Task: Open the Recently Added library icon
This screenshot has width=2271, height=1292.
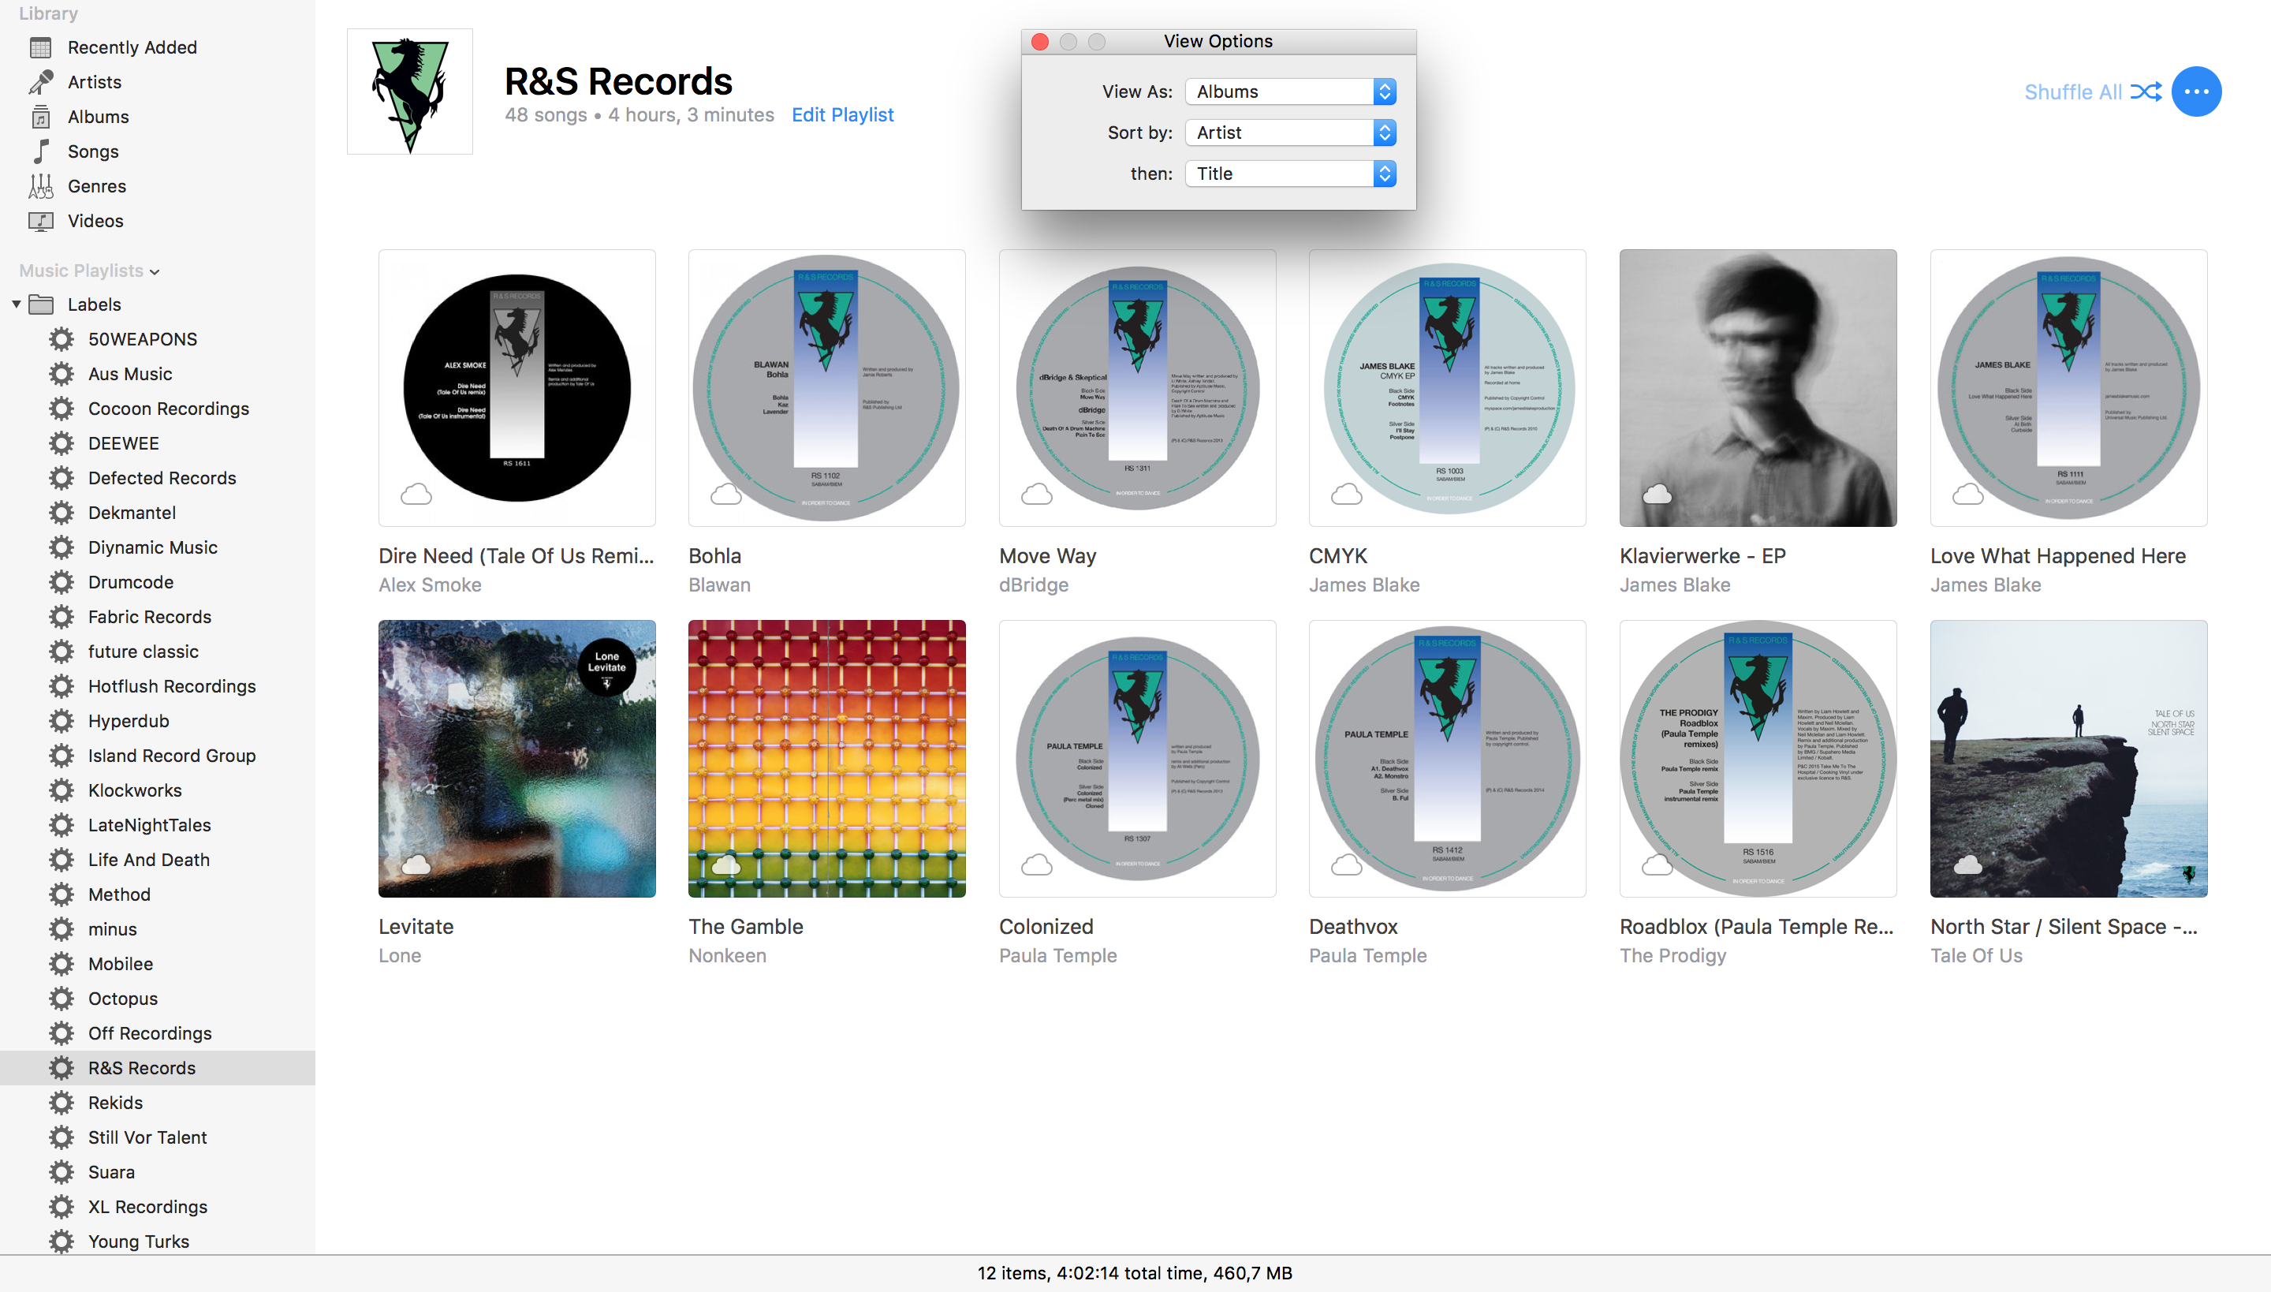Action: (41, 47)
